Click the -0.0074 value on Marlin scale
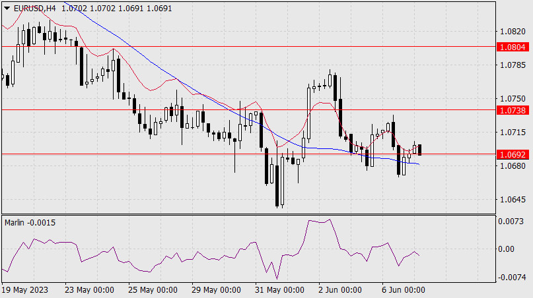The width and height of the screenshot is (533, 298). 513,277
